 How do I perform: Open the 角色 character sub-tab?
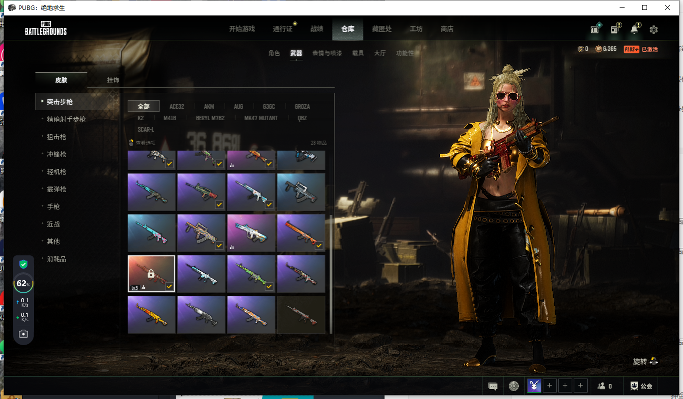coord(274,53)
